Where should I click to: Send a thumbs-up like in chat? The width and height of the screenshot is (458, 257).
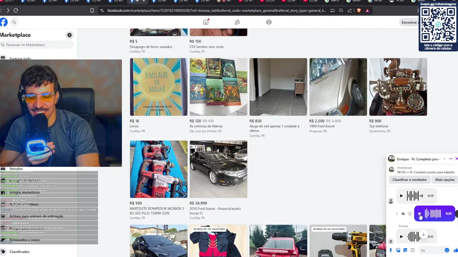(x=455, y=250)
